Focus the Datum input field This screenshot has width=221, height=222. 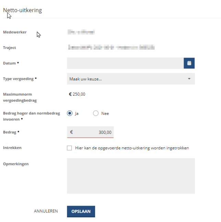tap(125, 63)
